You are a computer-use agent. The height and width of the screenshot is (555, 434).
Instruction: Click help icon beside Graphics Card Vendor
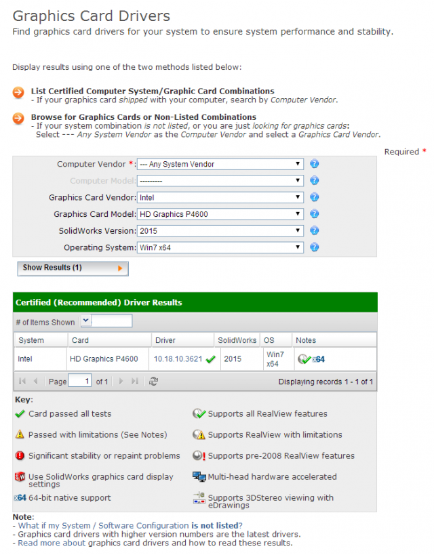[x=314, y=197]
